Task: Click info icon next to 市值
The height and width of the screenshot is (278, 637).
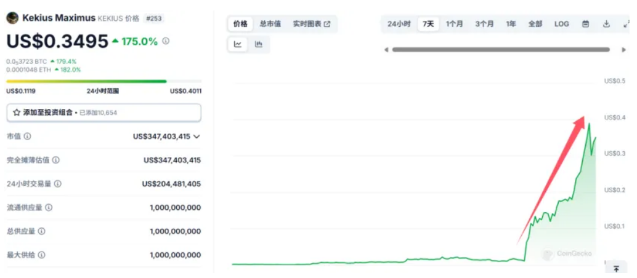Action: point(27,137)
